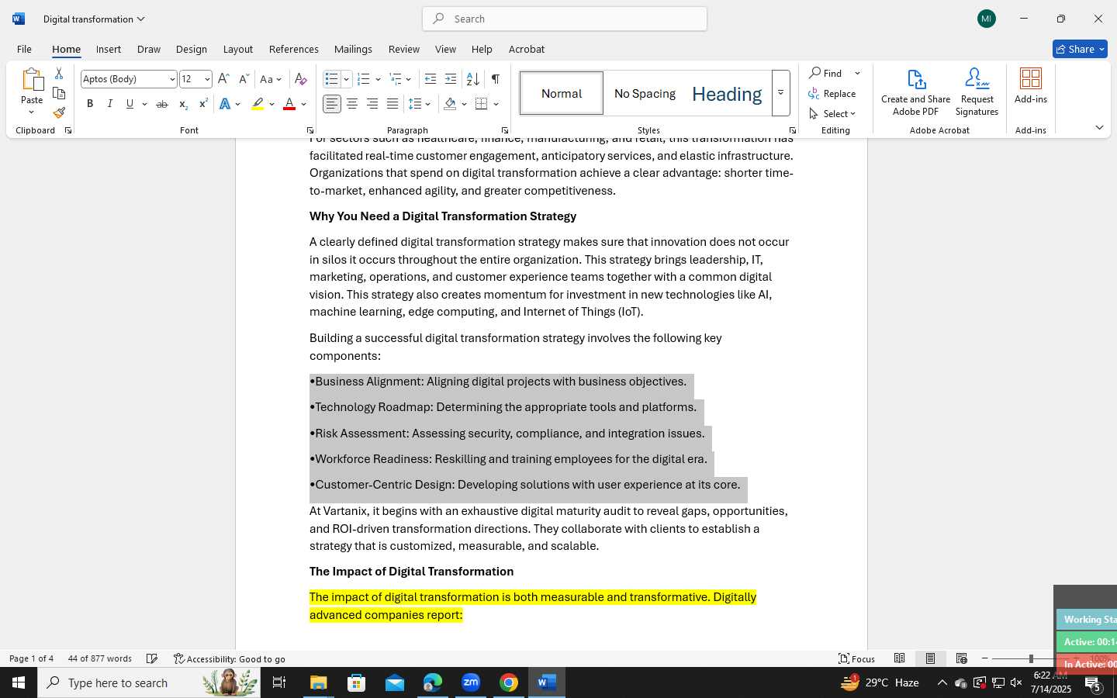Viewport: 1117px width, 698px height.
Task: Apply yellow text highlight color
Action: (258, 104)
